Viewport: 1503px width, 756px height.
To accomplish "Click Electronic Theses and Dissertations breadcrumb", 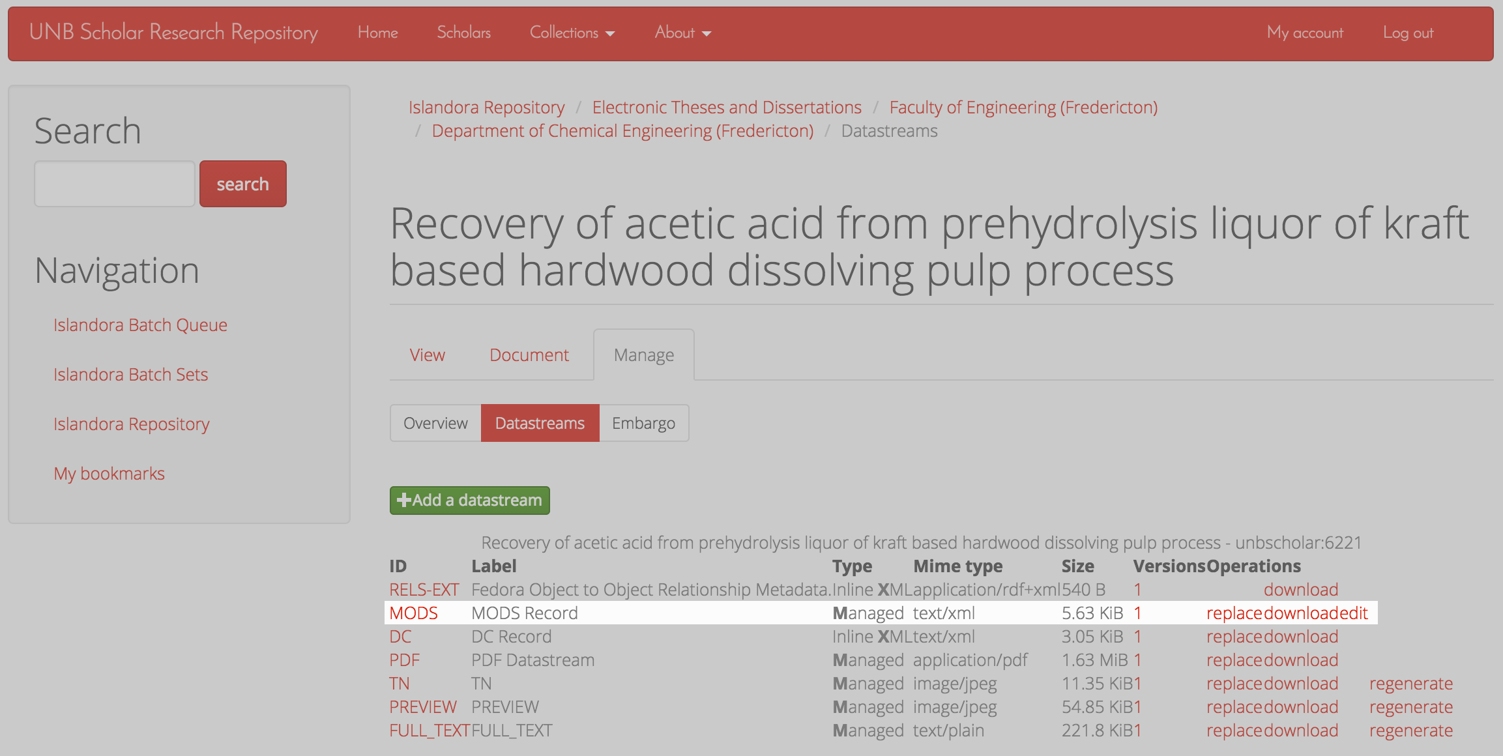I will (726, 108).
